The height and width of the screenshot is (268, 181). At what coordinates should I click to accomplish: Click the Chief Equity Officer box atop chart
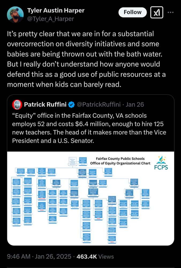point(72,161)
